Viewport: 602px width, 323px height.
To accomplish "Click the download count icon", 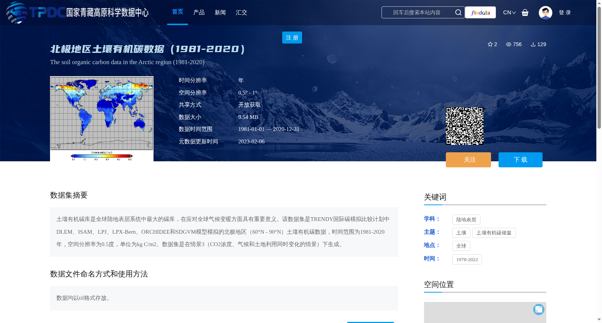I will pos(533,44).
